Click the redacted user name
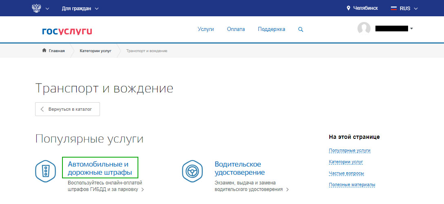Image resolution: width=444 pixels, height=204 pixels. tap(392, 29)
